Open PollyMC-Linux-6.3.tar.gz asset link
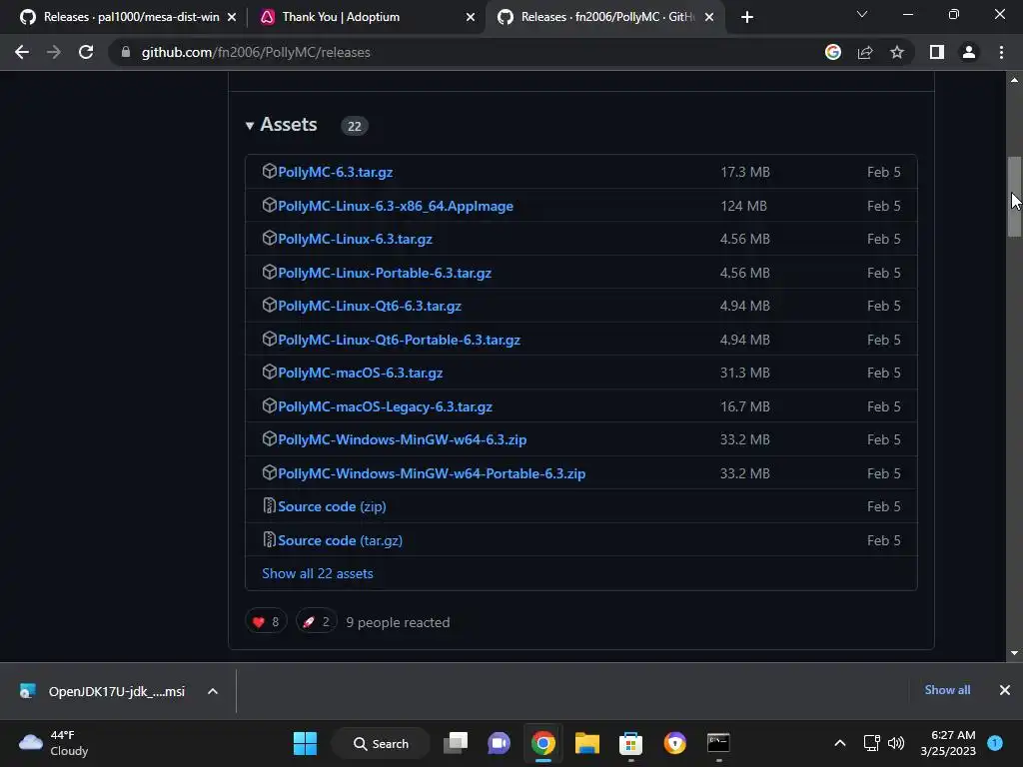Image resolution: width=1023 pixels, height=767 pixels. [x=355, y=240]
